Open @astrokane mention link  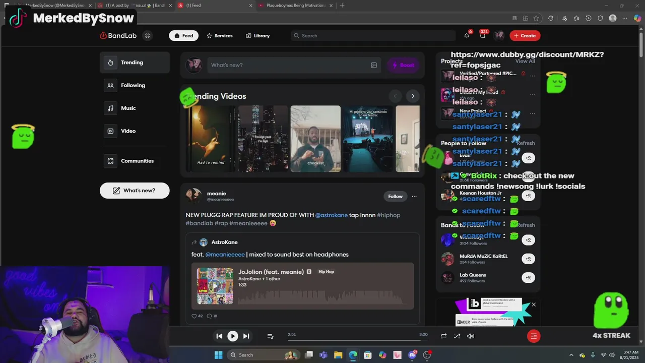coord(332,215)
